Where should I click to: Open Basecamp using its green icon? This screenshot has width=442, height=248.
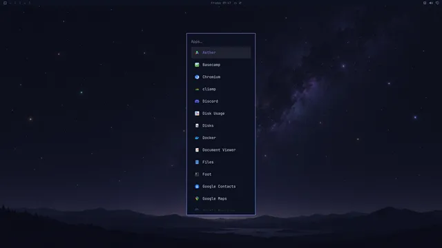197,65
